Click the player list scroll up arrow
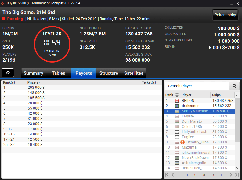This screenshot has height=180, width=242. click(x=237, y=95)
